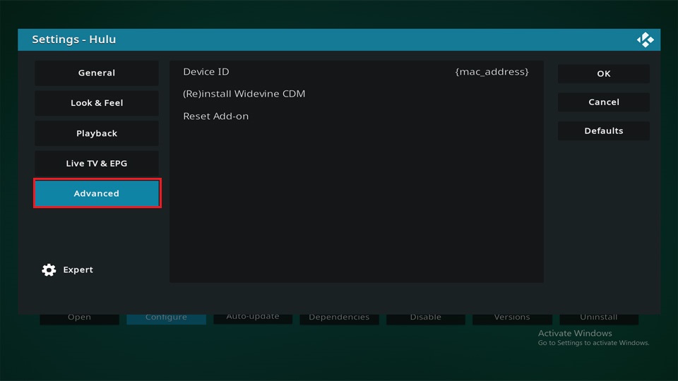Run (Re)install Widevine CDM option

pyautogui.click(x=356, y=94)
